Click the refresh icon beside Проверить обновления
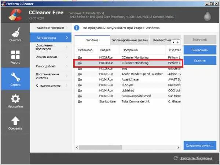This screenshot has width=220, height=165. (x=175, y=158)
